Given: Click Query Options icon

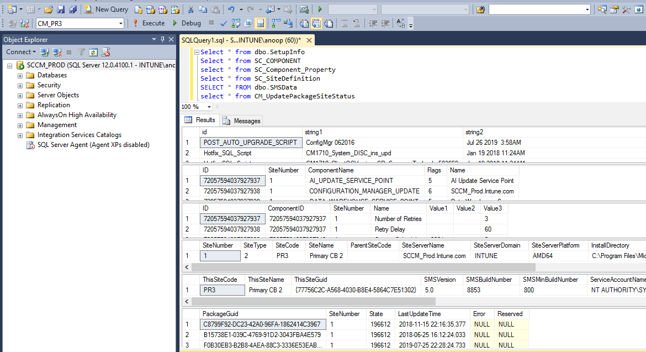Looking at the screenshot, I should click(248, 24).
